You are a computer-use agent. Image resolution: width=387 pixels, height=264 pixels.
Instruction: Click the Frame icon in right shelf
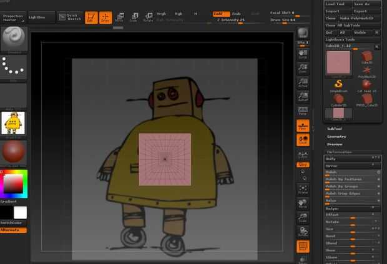point(303,190)
